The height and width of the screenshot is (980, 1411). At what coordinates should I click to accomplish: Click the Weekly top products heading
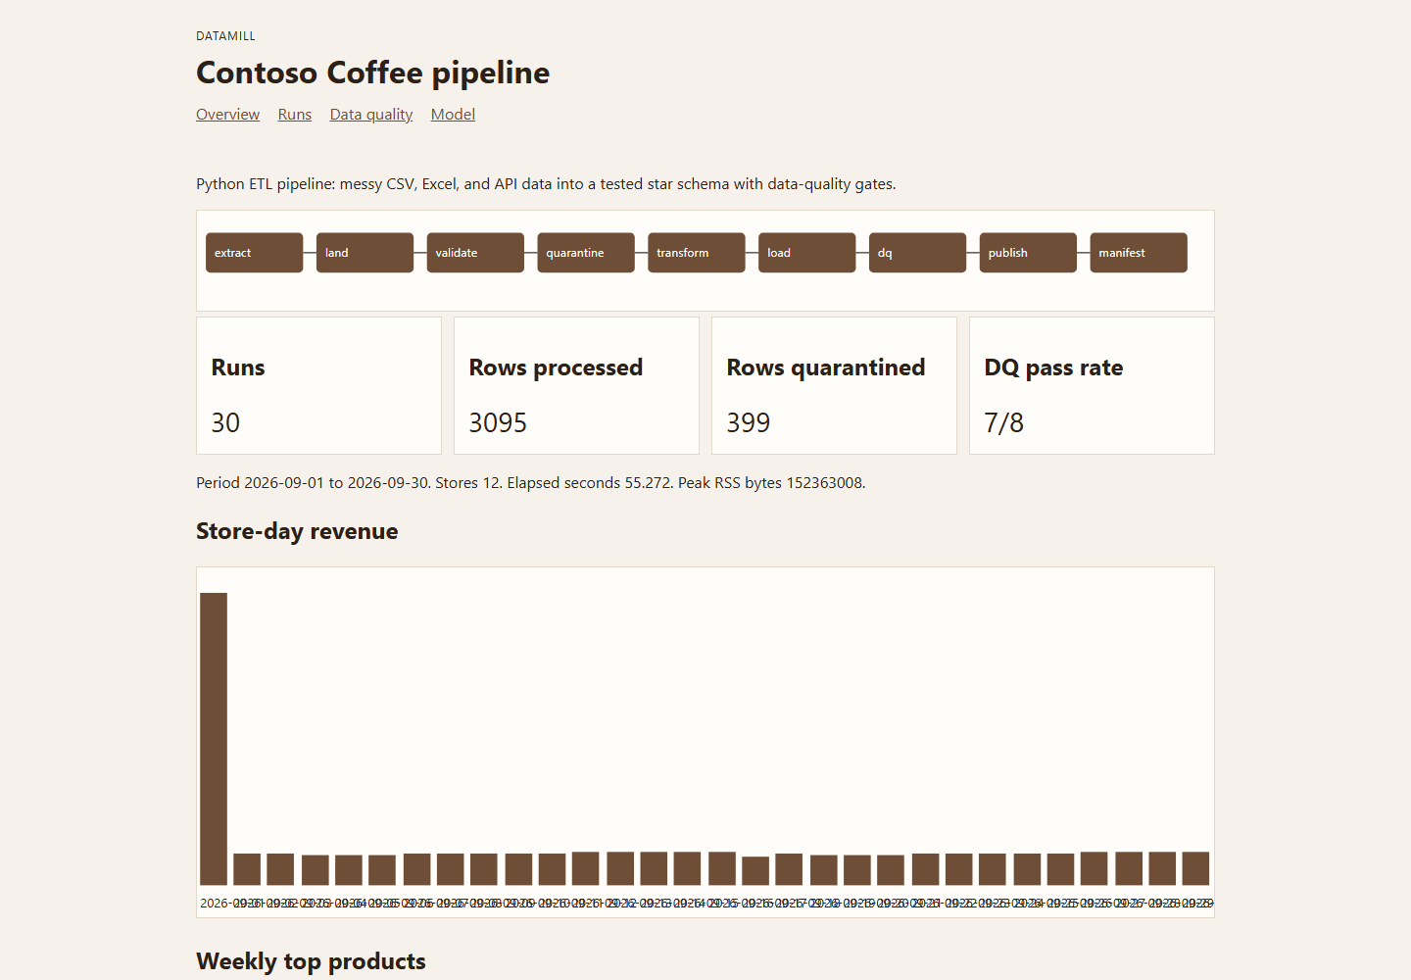[x=311, y=961]
